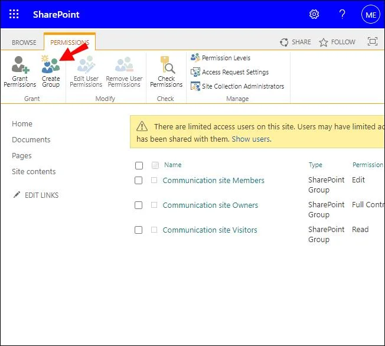Image resolution: width=385 pixels, height=346 pixels.
Task: Click the Remove User Permissions icon
Action: (x=124, y=64)
